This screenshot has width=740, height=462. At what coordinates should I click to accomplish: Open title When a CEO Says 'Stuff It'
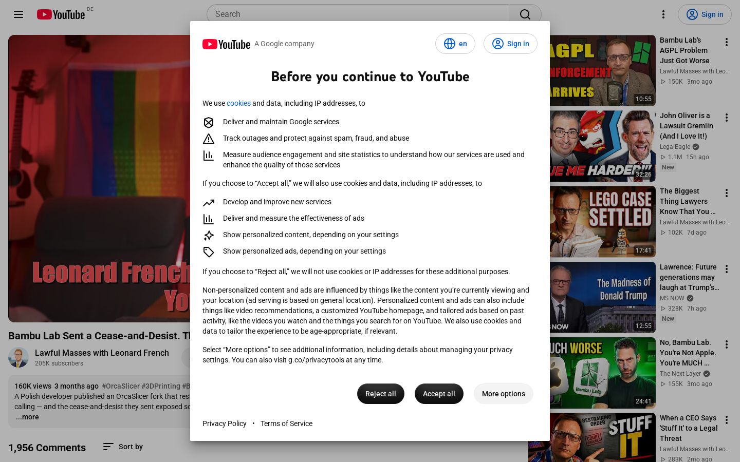click(x=689, y=428)
